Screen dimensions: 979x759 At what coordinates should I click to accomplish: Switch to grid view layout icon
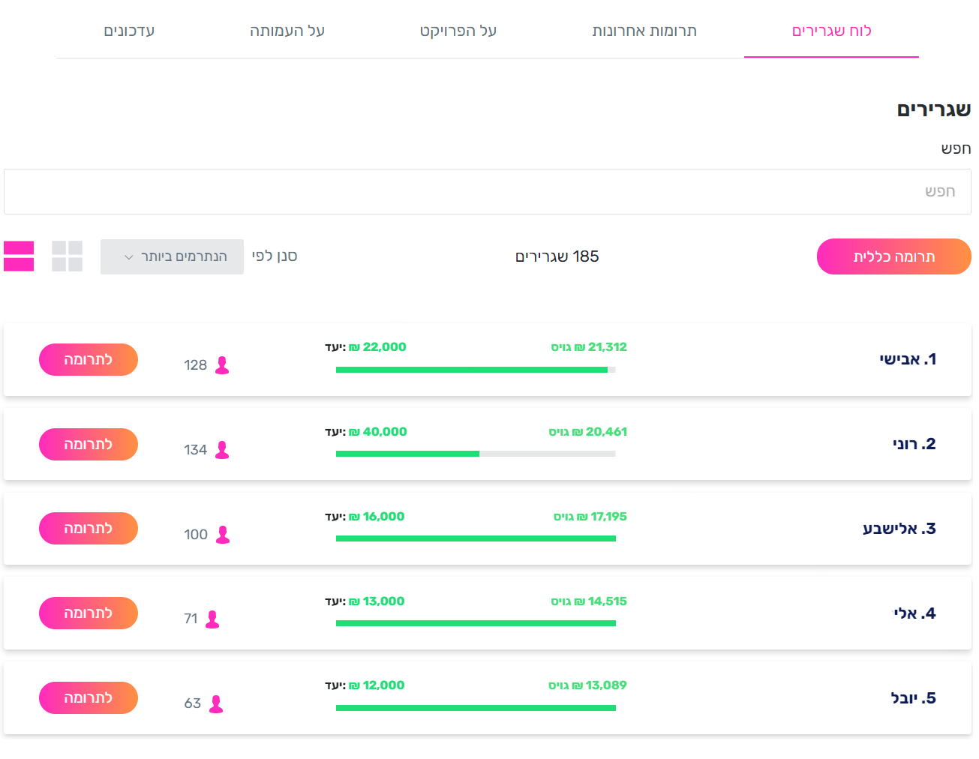click(x=67, y=256)
